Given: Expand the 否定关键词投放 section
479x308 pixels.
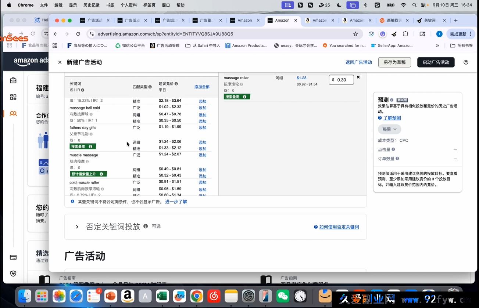Looking at the screenshot, I should pyautogui.click(x=77, y=227).
